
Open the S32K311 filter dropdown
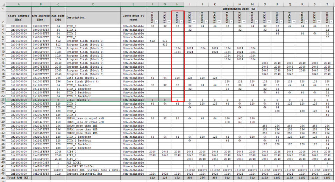(x=169, y=22)
